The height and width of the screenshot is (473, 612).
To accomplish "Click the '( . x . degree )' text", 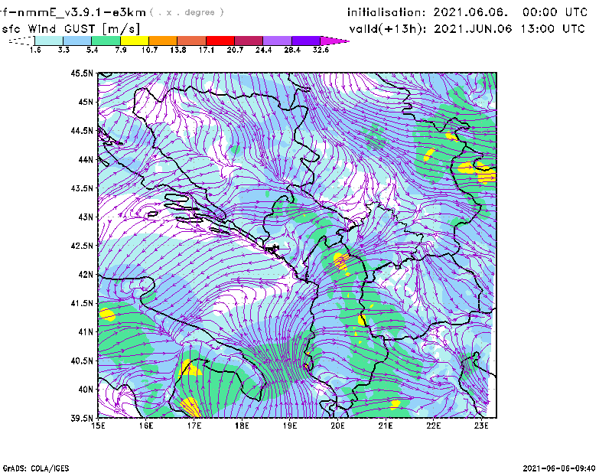I will coord(187,12).
